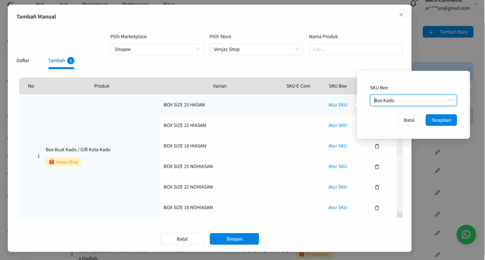This screenshot has width=485, height=260.
Task: Open the notification bell icon
Action: point(413,3)
